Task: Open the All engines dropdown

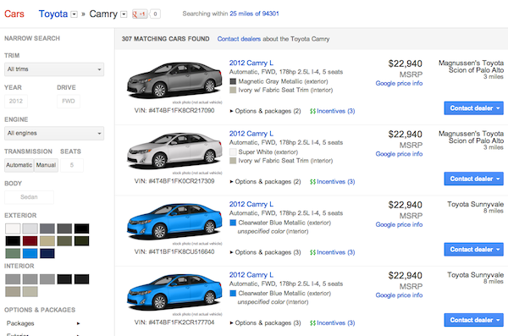Action: pyautogui.click(x=54, y=133)
